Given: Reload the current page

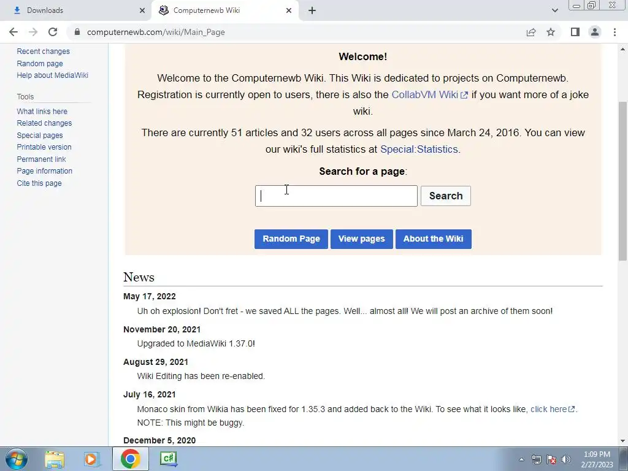Looking at the screenshot, I should point(53,32).
